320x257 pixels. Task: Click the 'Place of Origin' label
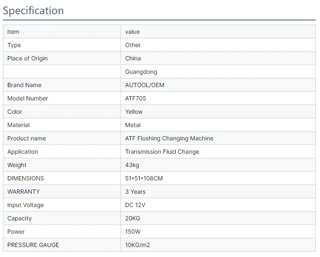coord(28,58)
